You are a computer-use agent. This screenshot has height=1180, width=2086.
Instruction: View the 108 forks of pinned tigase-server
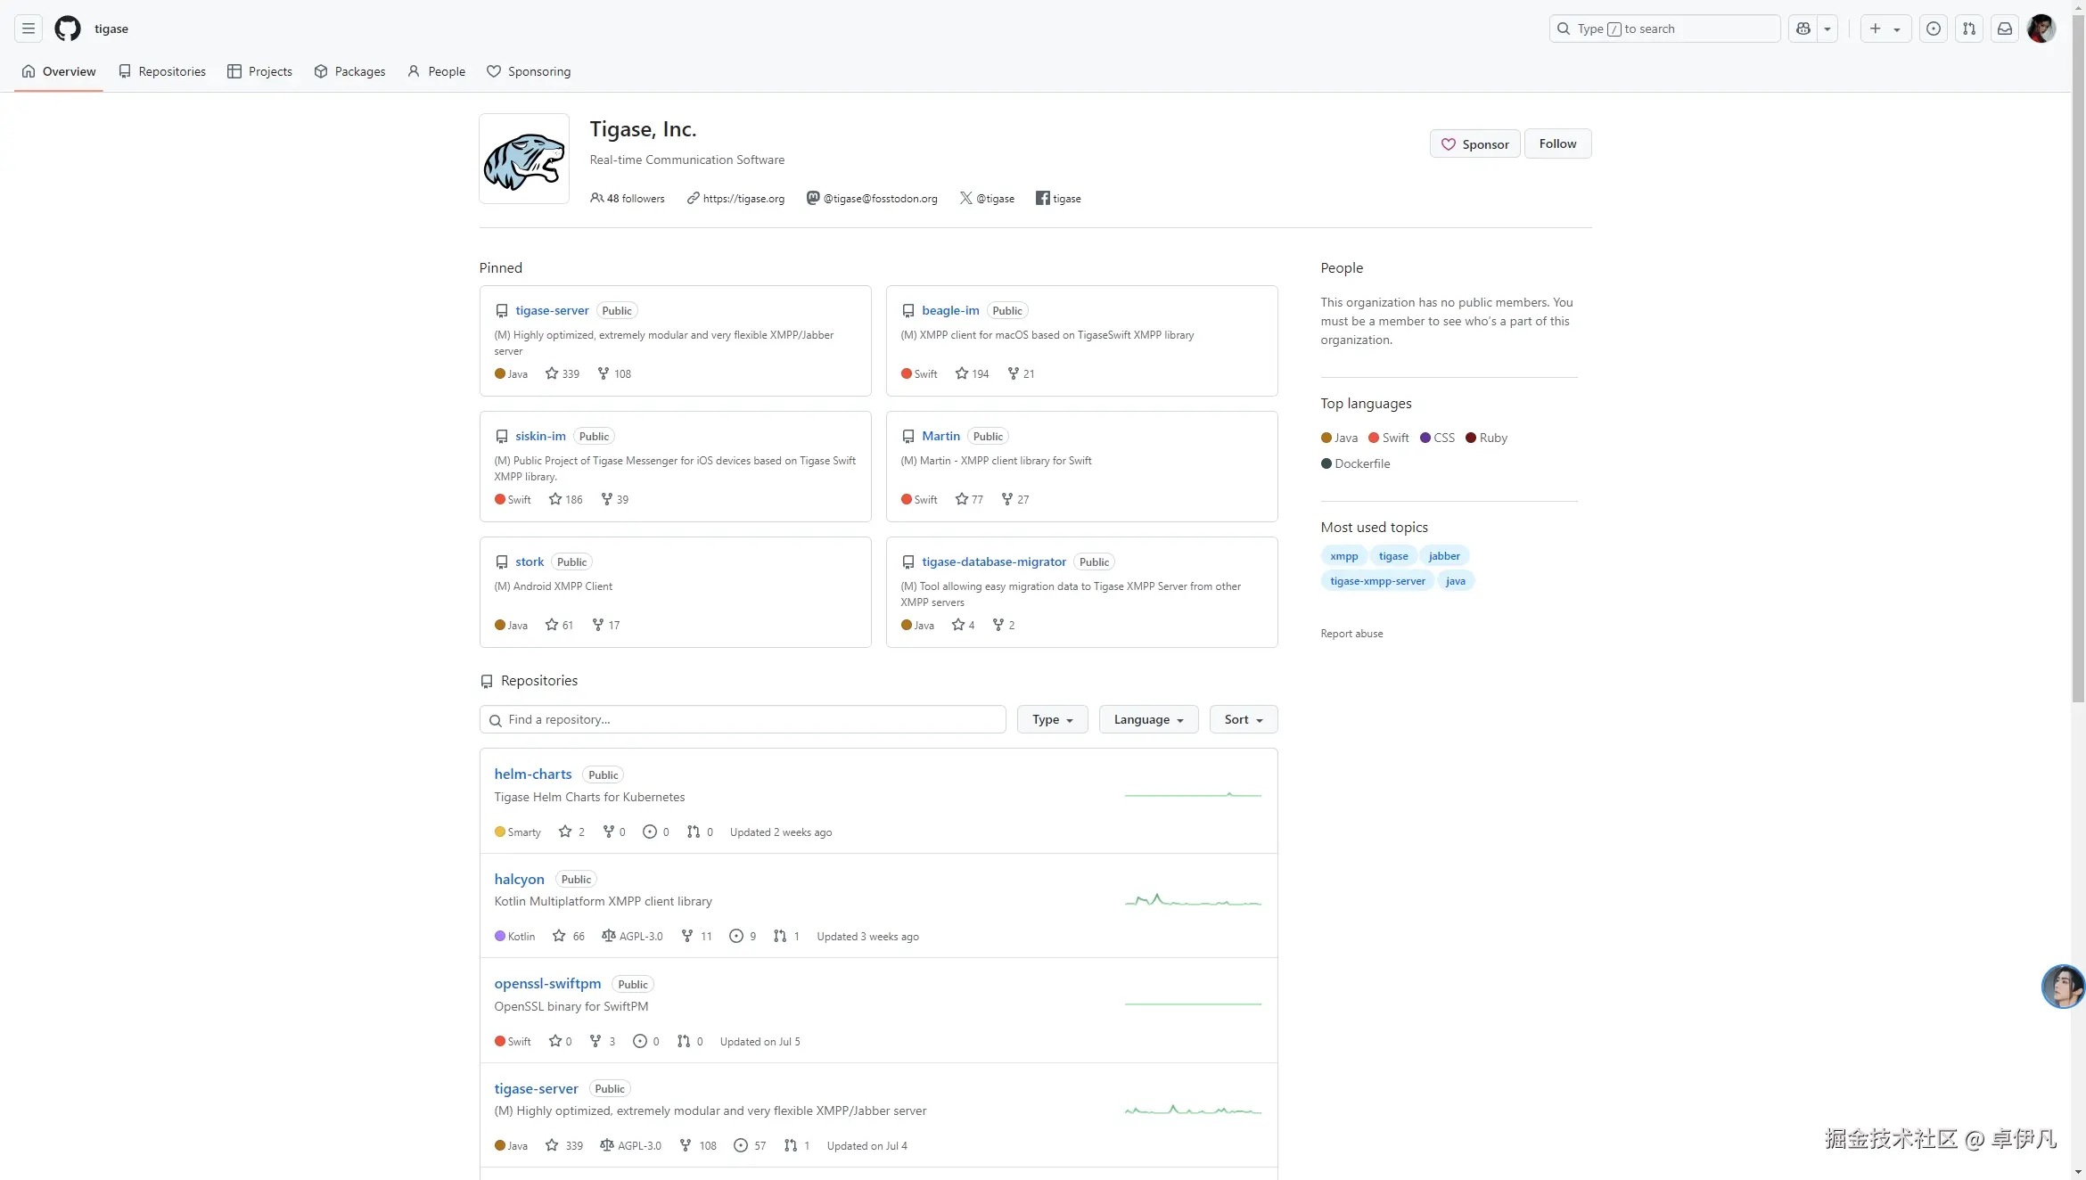(x=614, y=373)
